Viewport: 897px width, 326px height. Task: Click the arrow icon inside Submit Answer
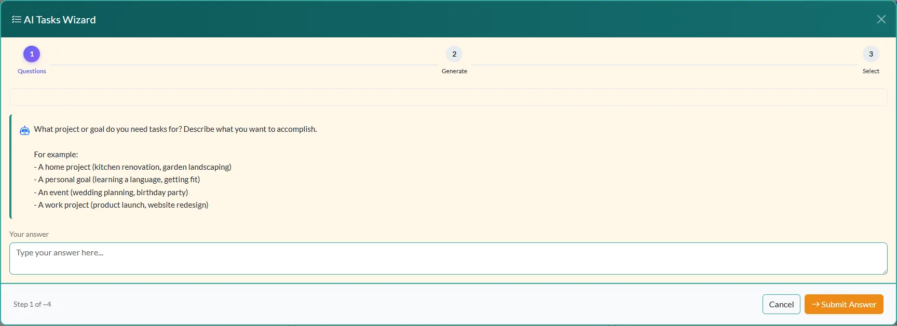pyautogui.click(x=816, y=304)
